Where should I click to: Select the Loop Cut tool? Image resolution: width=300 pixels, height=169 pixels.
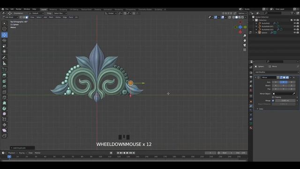pos(4,92)
